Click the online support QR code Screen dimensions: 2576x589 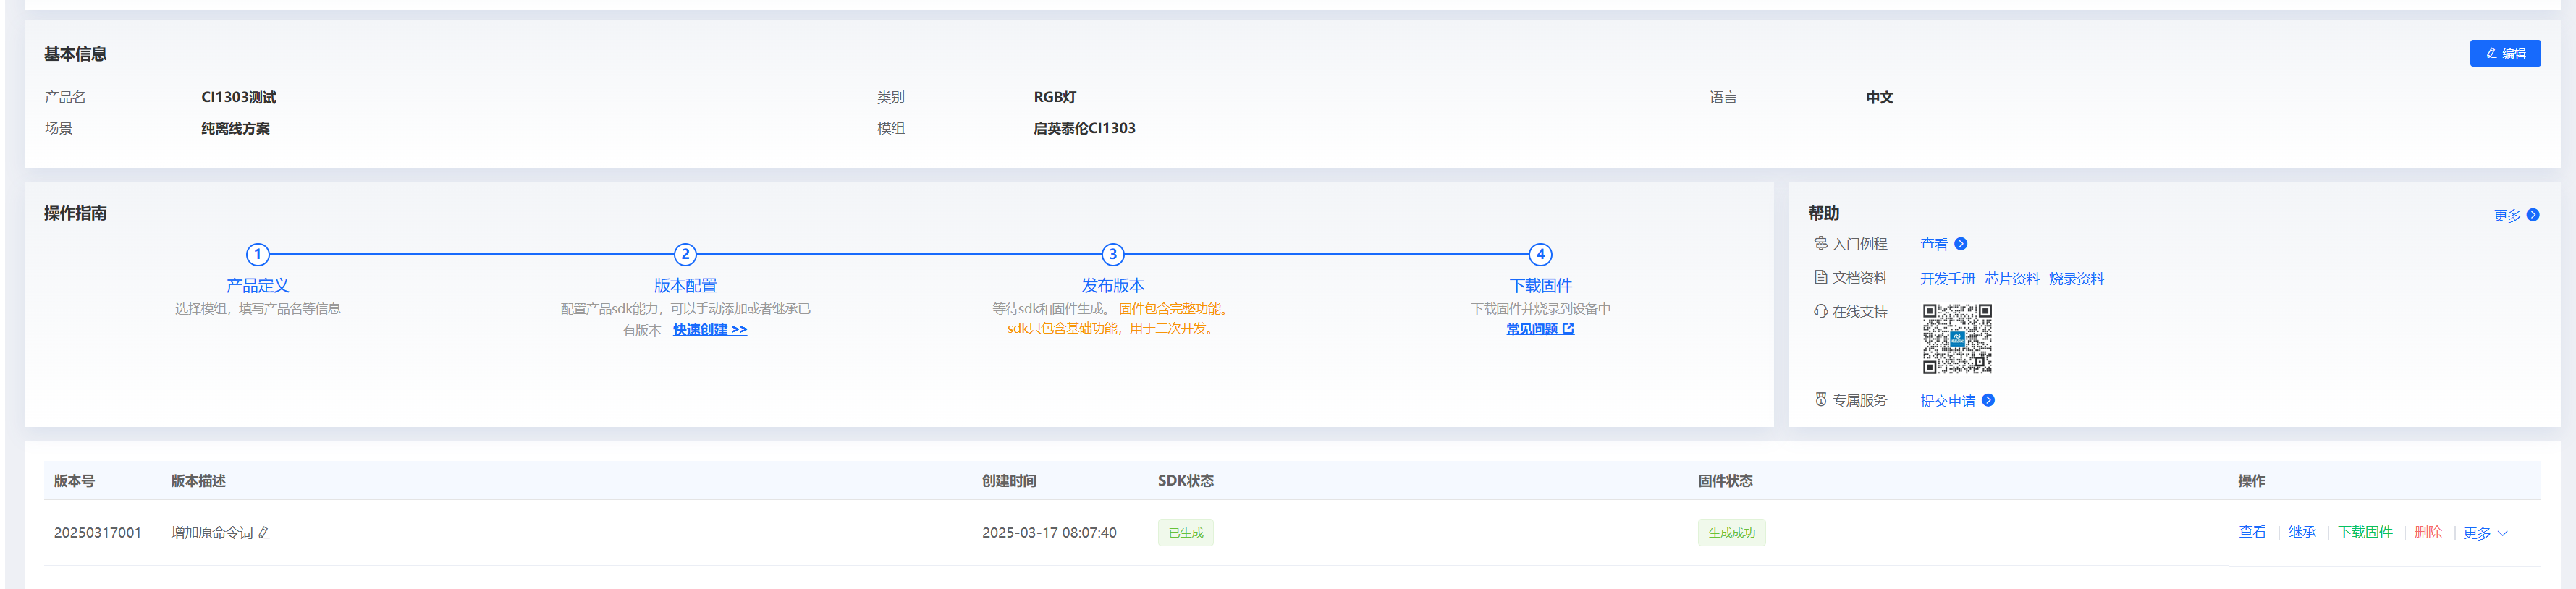coord(1957,339)
